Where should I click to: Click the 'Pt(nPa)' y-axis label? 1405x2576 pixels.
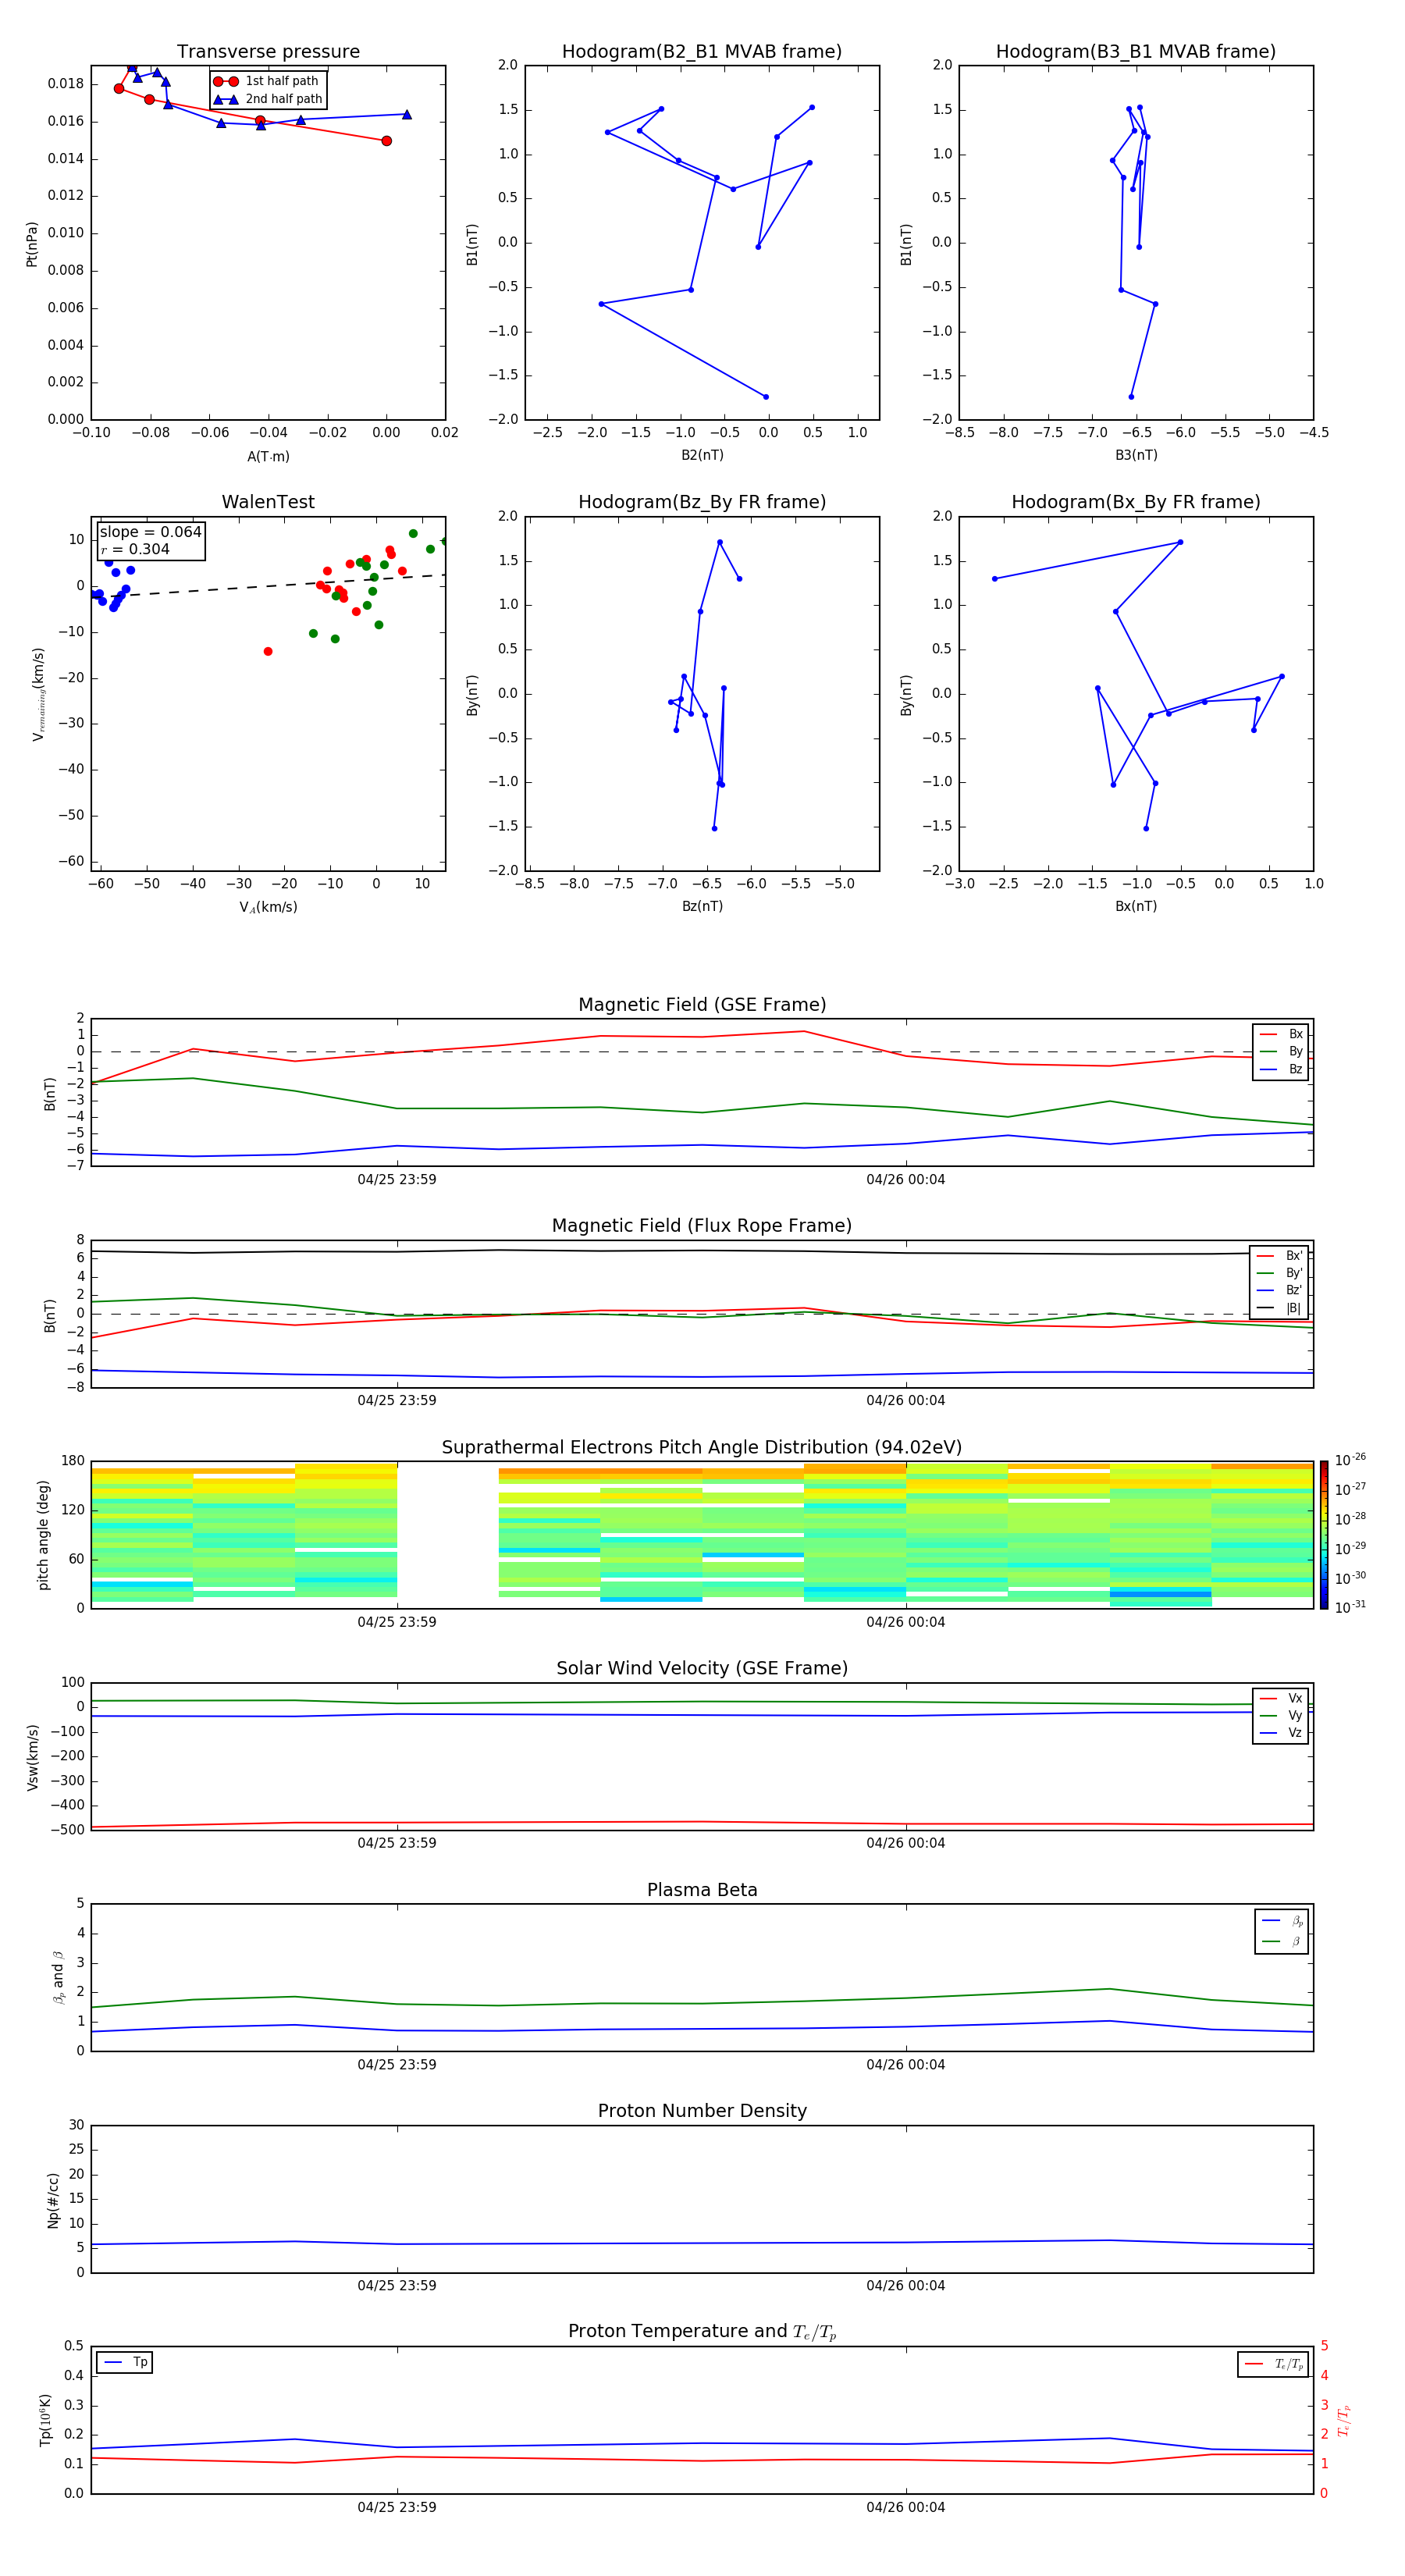[x=32, y=243]
